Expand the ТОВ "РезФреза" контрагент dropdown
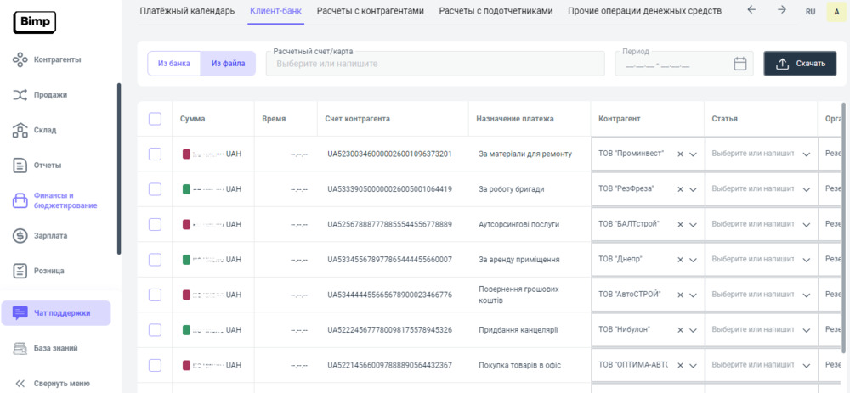The width and height of the screenshot is (850, 393). pyautogui.click(x=693, y=189)
